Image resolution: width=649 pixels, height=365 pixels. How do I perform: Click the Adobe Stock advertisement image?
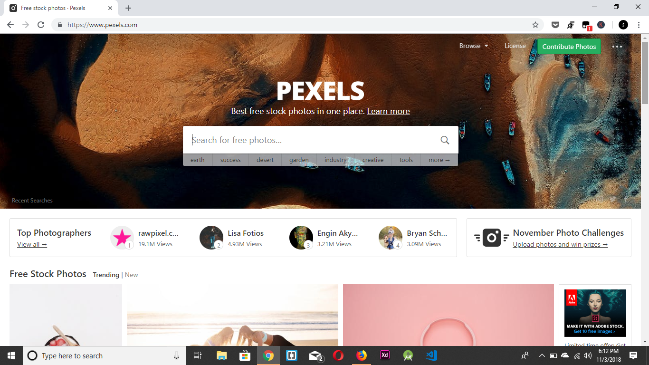pyautogui.click(x=595, y=313)
